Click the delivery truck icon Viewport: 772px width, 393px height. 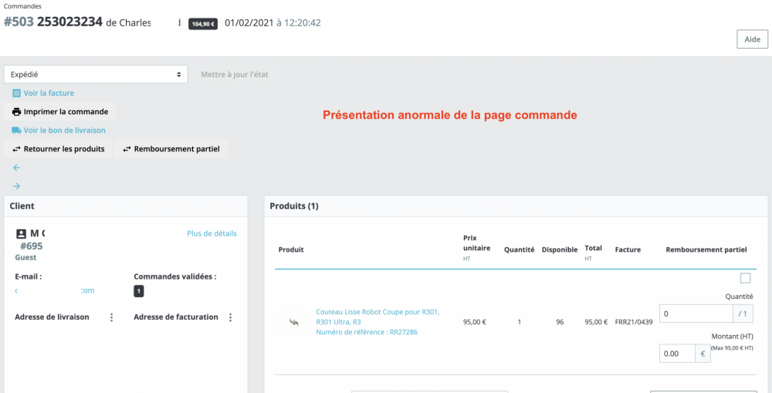[17, 130]
